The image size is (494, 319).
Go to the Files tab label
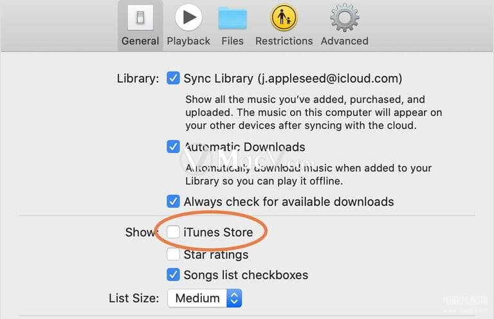point(232,41)
